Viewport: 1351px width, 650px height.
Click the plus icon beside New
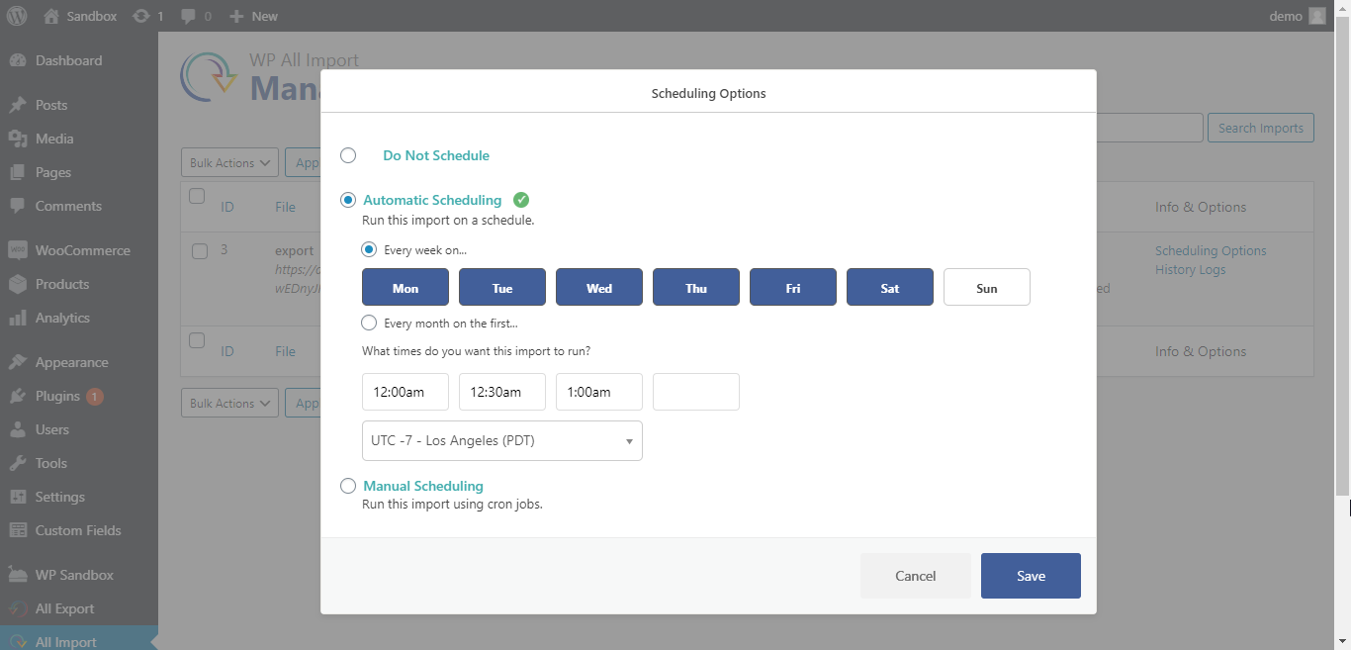coord(235,16)
